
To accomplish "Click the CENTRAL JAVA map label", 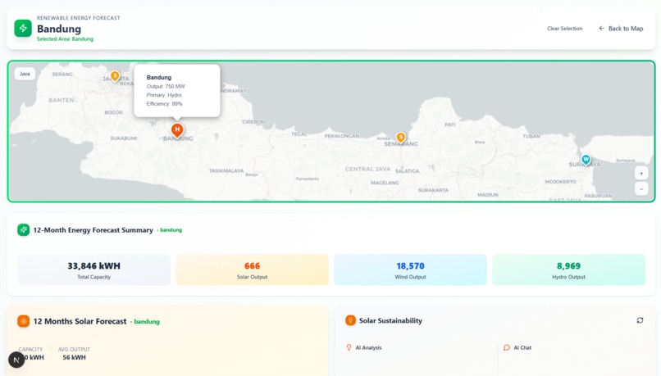I will 367,169.
